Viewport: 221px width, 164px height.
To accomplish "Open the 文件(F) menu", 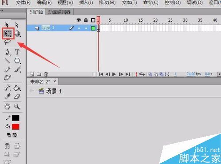I will click(x=23, y=3).
